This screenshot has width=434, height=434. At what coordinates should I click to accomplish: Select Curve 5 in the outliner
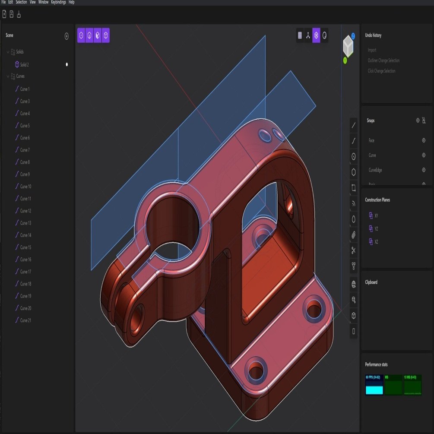coord(25,125)
